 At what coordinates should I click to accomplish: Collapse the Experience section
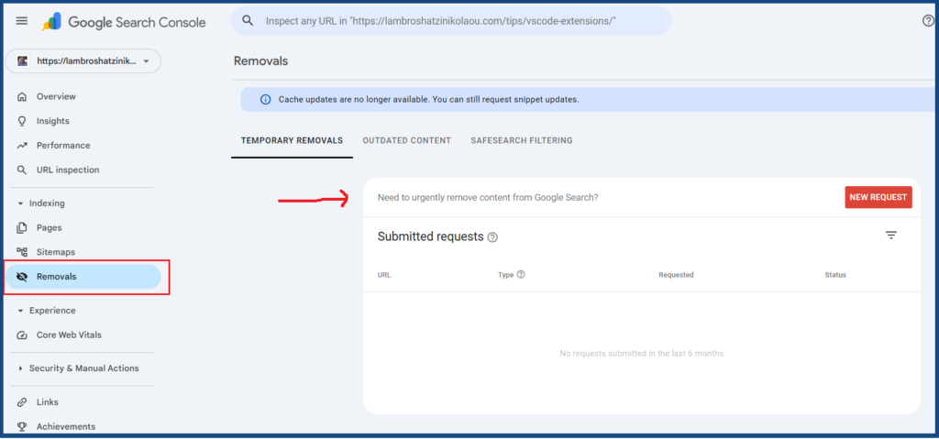point(20,311)
